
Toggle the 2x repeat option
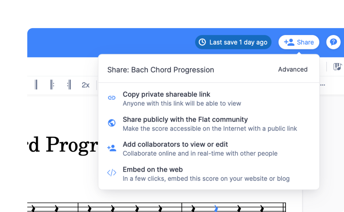(x=86, y=85)
